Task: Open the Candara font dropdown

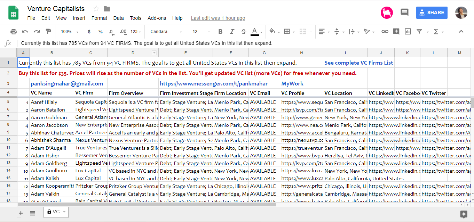Action: click(165, 32)
